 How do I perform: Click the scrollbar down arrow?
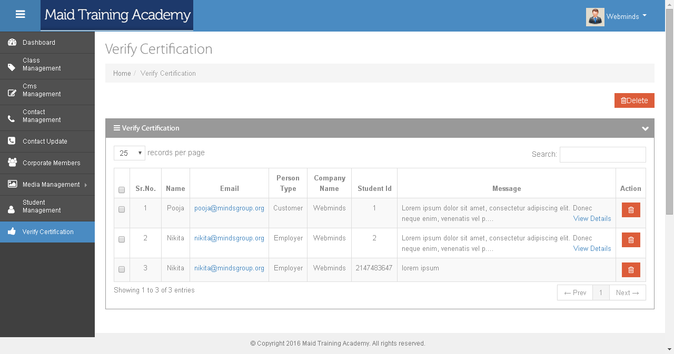669,349
